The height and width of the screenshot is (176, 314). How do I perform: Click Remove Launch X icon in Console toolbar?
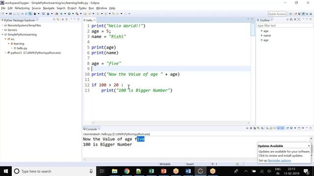click(x=251, y=128)
